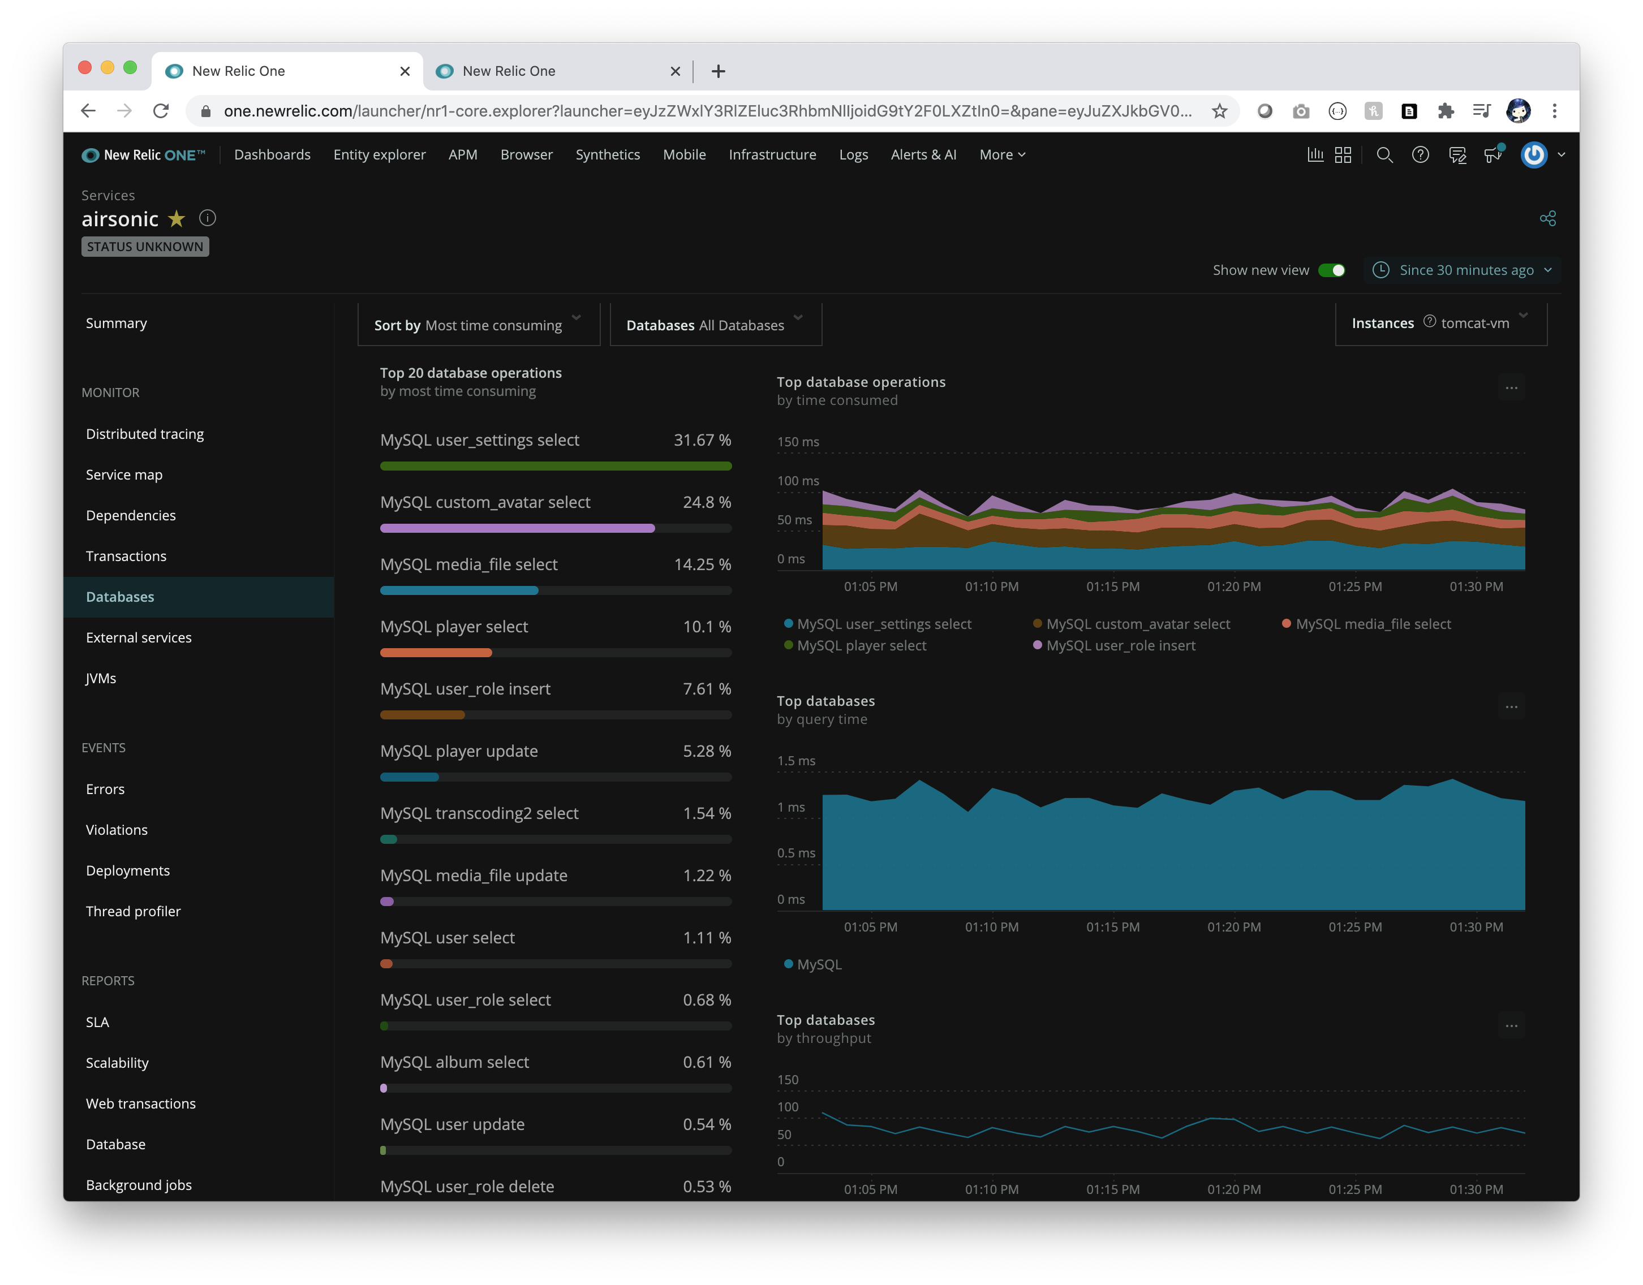The height and width of the screenshot is (1285, 1643).
Task: Click the New Relic One logo
Action: 143,155
